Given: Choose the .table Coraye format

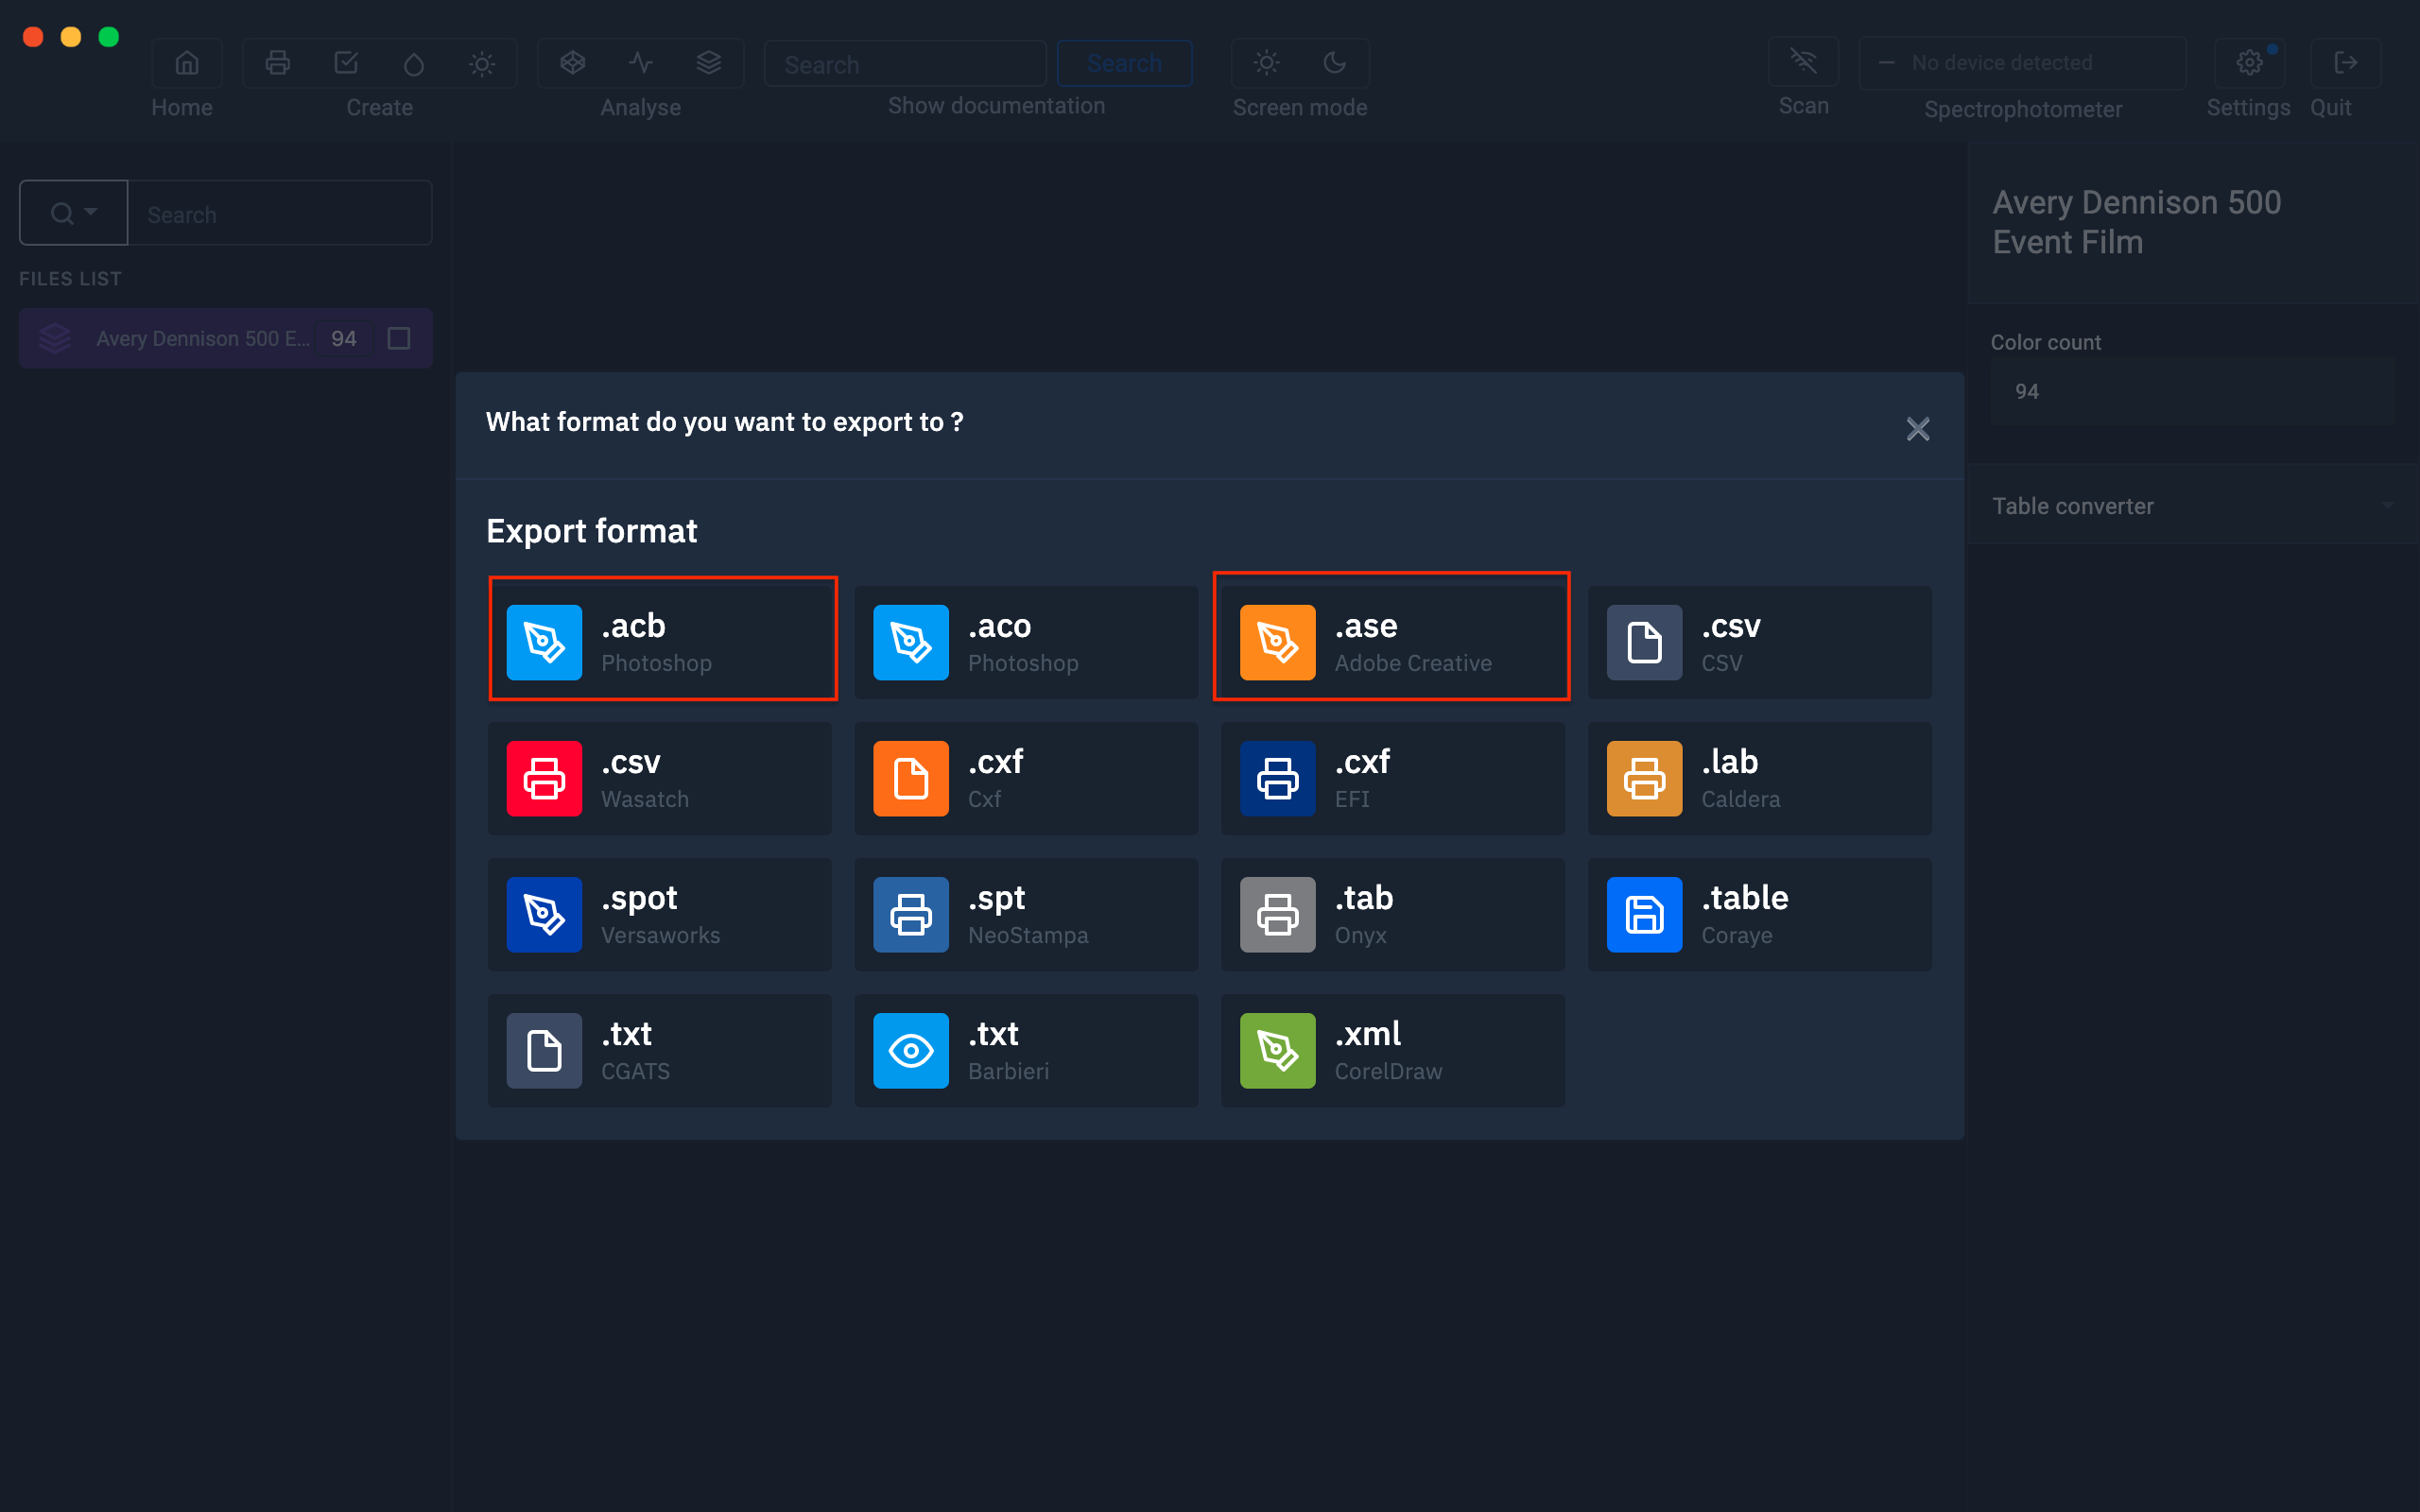Looking at the screenshot, I should [x=1759, y=914].
